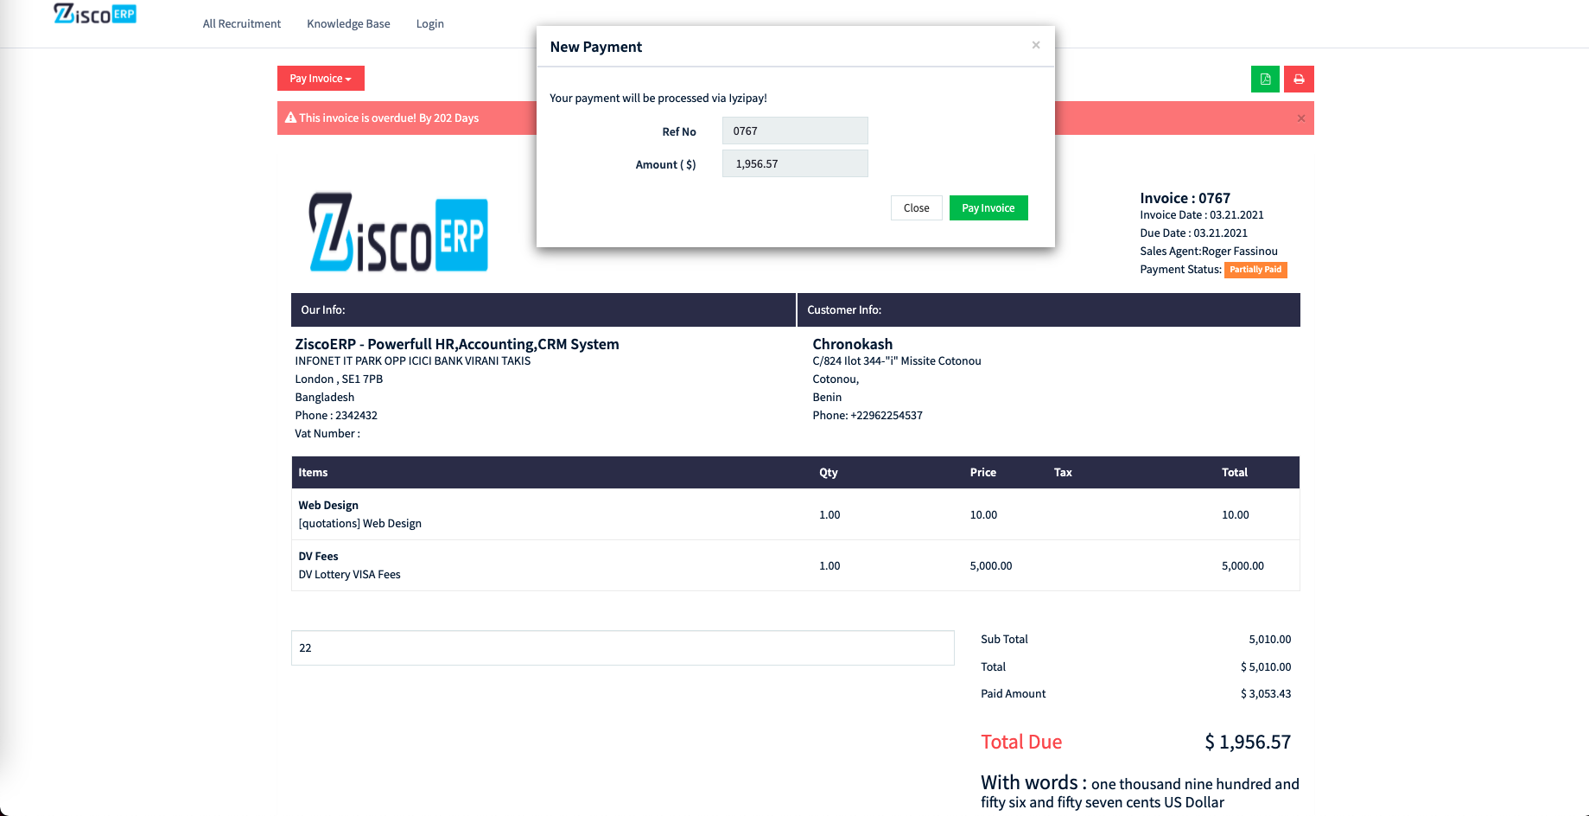Select the Chronokash customer name
Viewport: 1589px width, 816px height.
[x=852, y=343]
